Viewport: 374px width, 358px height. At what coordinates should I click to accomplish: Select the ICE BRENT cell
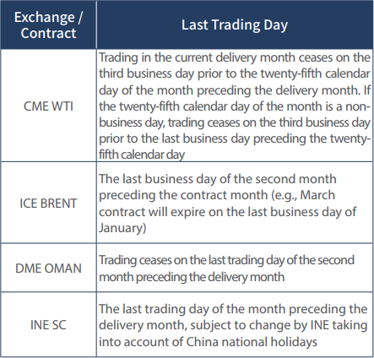(x=48, y=203)
